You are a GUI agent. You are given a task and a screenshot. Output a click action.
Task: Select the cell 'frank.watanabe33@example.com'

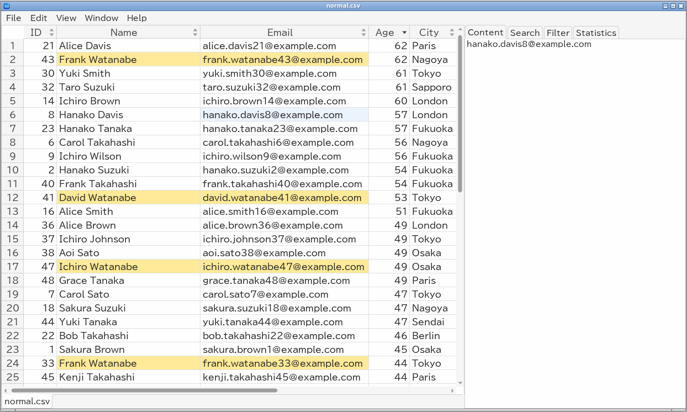coord(284,363)
